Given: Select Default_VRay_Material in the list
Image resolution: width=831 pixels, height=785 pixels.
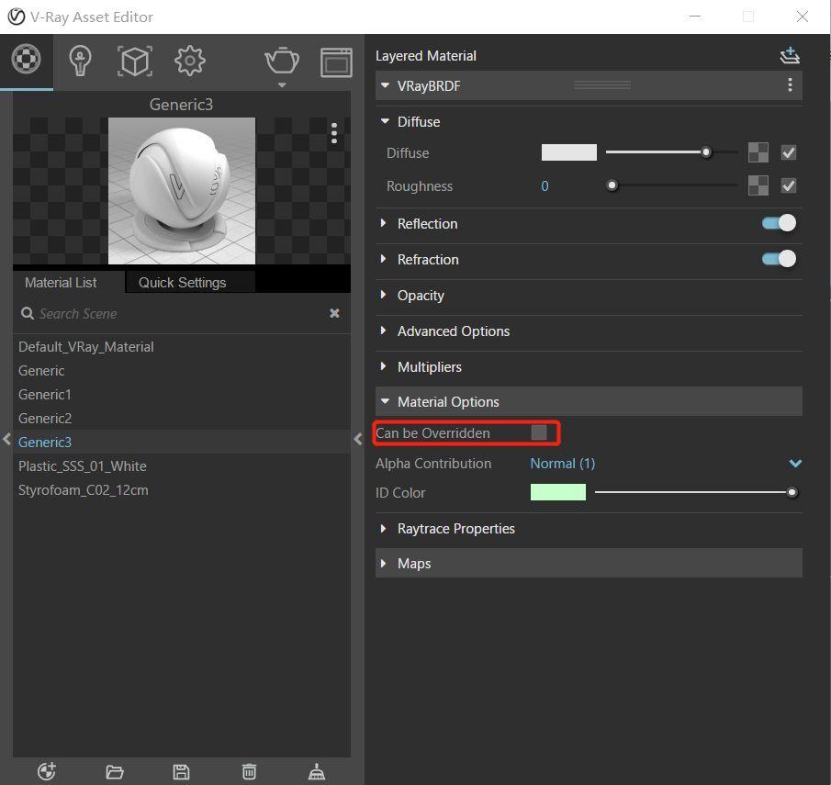Looking at the screenshot, I should 182,347.
